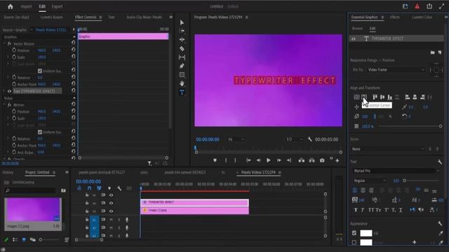Screen dimensions: 449x252
Task: Pick fill color with eyedropper
Action: click(441, 233)
